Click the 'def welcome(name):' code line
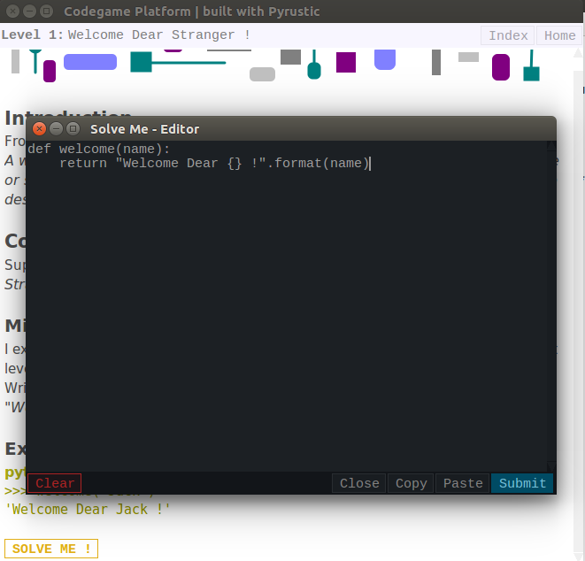Image resolution: width=585 pixels, height=561 pixels. click(99, 149)
